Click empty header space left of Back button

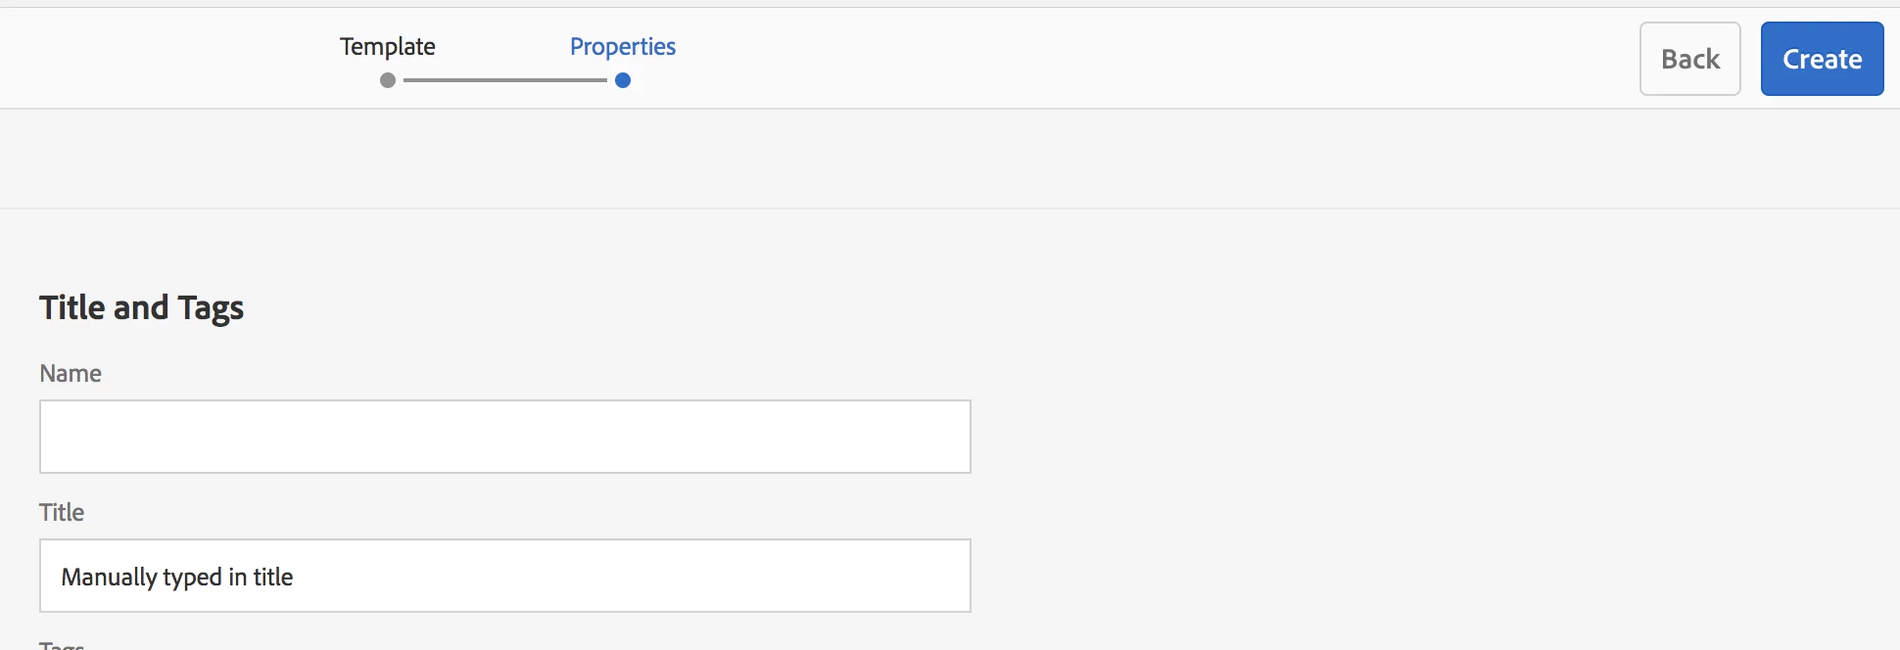coord(1156,59)
